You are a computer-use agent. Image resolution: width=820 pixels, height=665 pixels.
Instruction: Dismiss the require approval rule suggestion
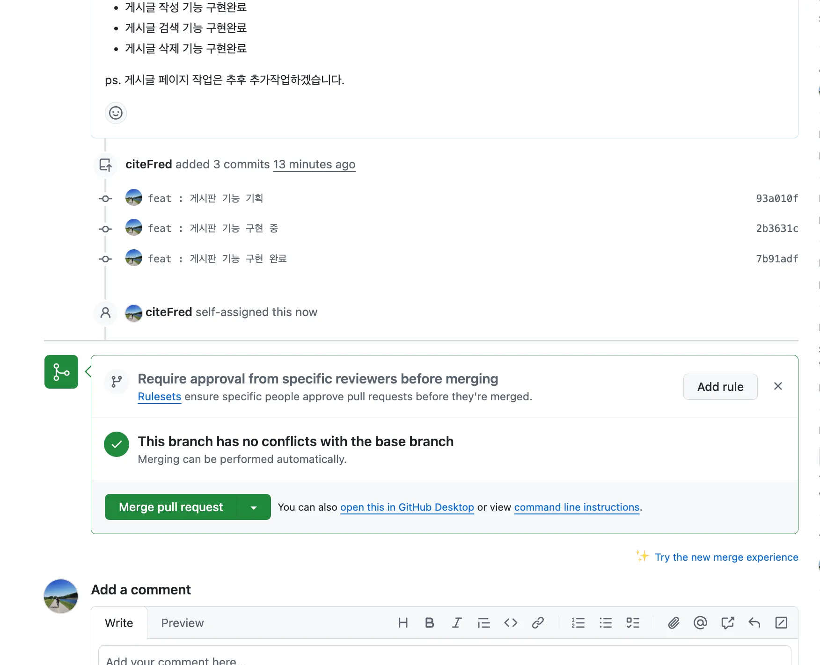click(x=778, y=386)
